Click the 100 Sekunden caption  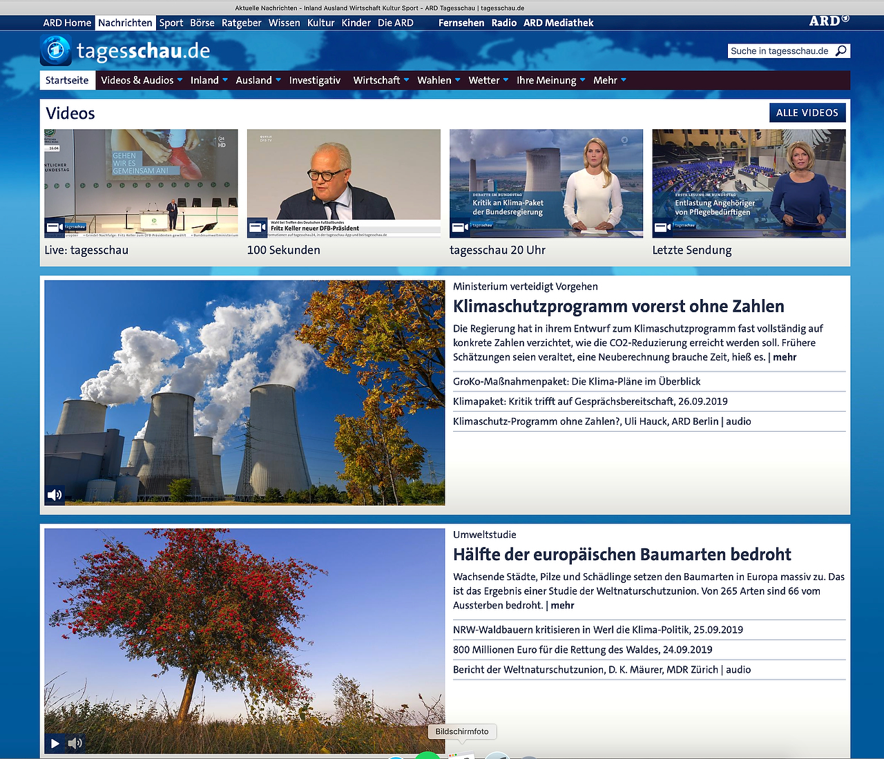(284, 250)
